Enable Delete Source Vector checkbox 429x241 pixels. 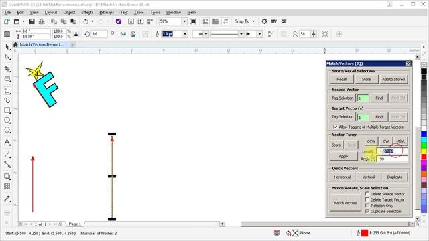(x=367, y=193)
